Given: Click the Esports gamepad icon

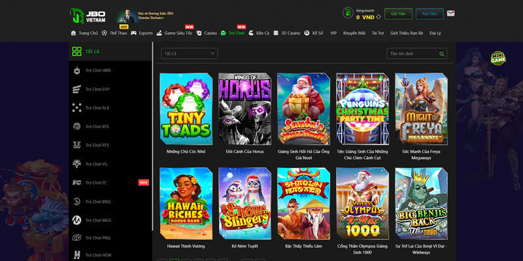Looking at the screenshot, I should [x=133, y=33].
